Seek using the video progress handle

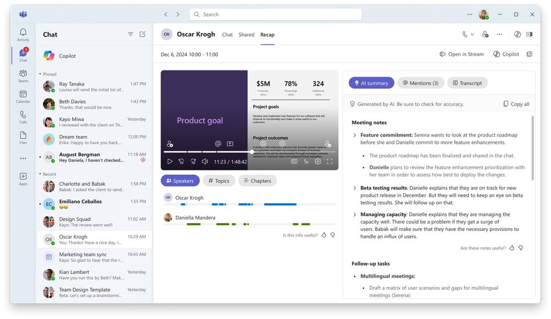click(x=252, y=152)
